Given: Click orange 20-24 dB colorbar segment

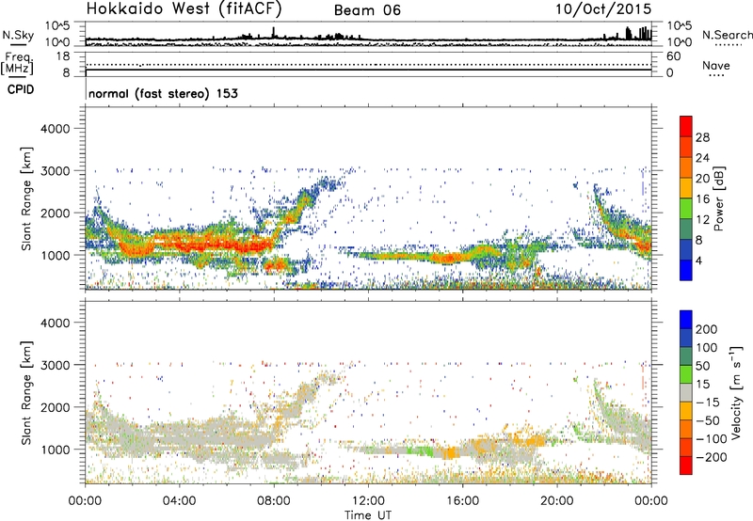Looking at the screenshot, I should point(686,167).
